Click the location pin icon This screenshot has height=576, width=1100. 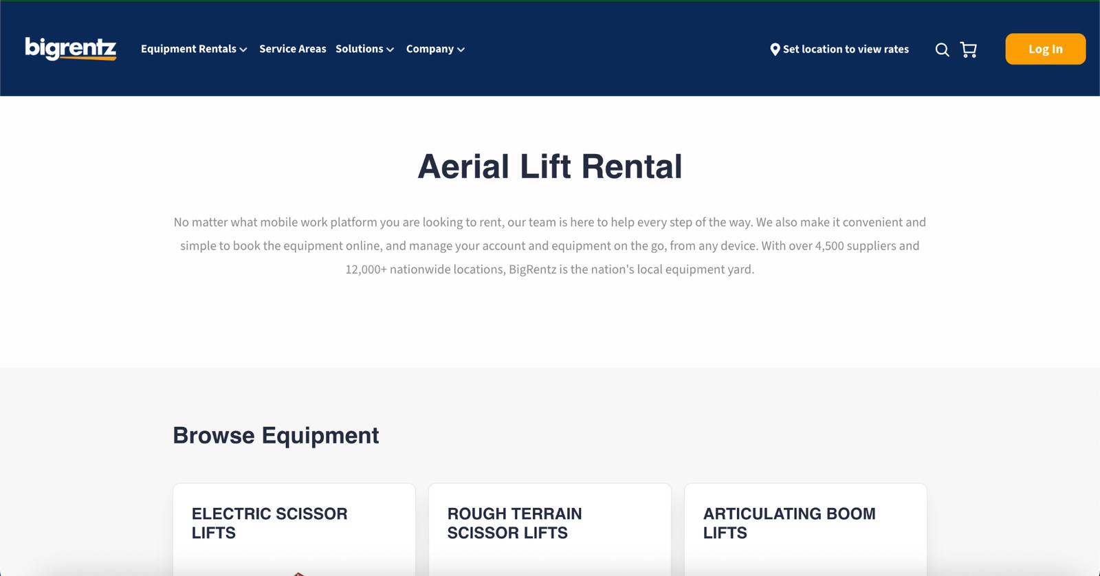pyautogui.click(x=775, y=49)
